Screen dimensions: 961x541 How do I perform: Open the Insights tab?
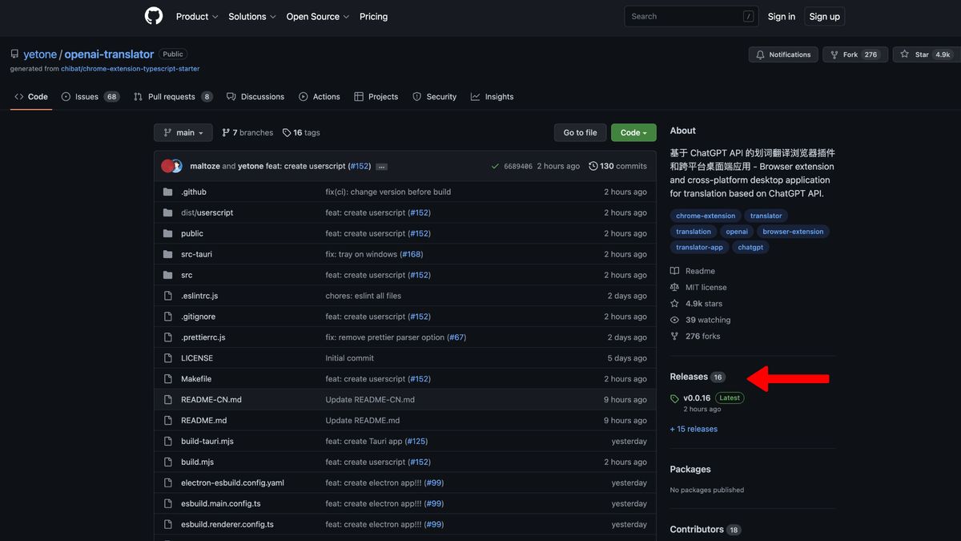click(x=492, y=96)
